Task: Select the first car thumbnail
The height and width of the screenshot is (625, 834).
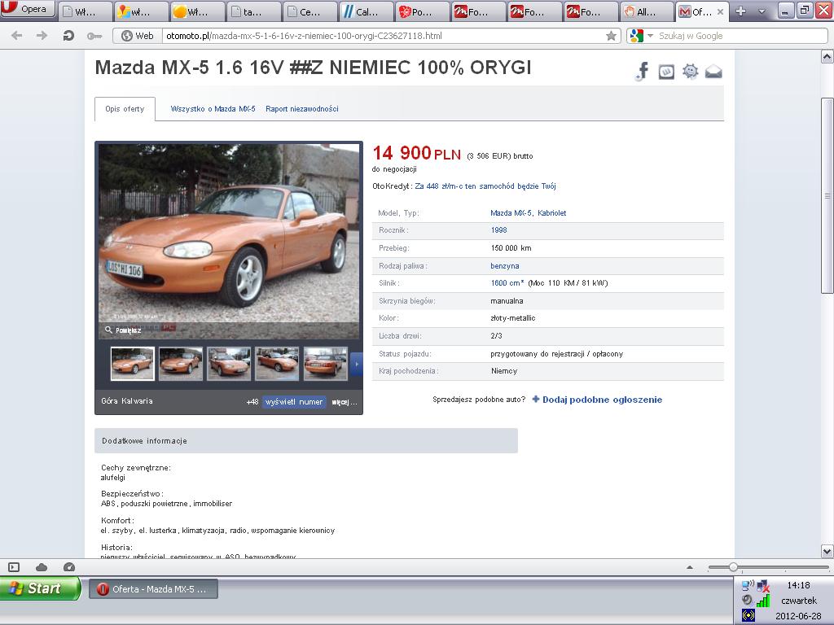Action: [133, 364]
